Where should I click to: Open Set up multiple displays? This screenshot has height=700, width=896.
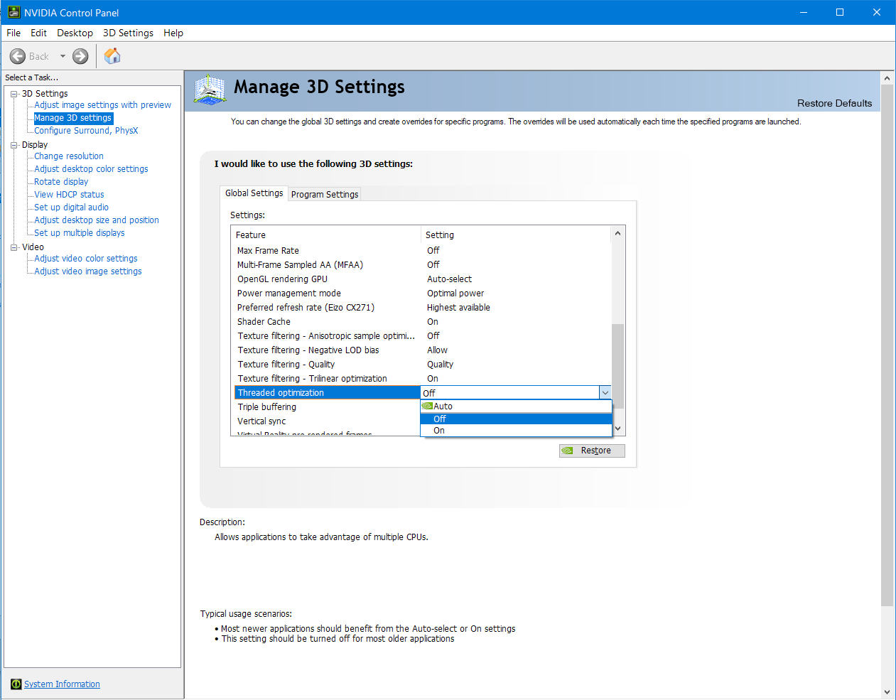[80, 233]
